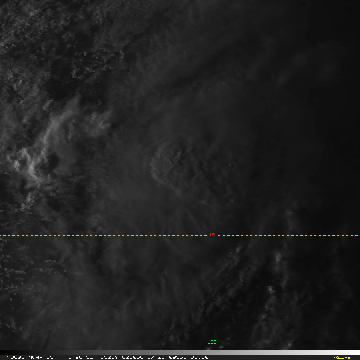Select the 26 SEP date text
Screen dimensions: 360x360
pos(86,357)
